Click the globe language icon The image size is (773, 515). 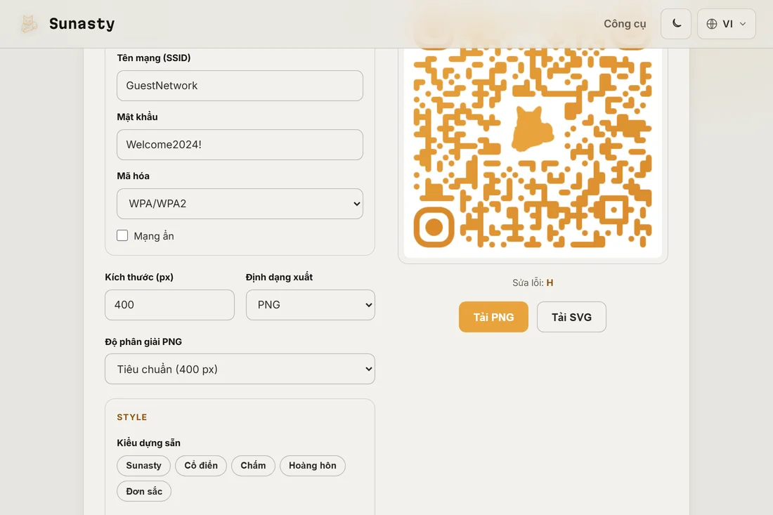[x=711, y=24]
